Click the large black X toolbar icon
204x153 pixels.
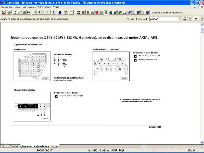pyautogui.click(x=79, y=12)
